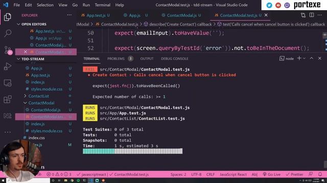327x183 pixels.
Task: Click the notifications bell in status bar
Action: click(x=320, y=174)
